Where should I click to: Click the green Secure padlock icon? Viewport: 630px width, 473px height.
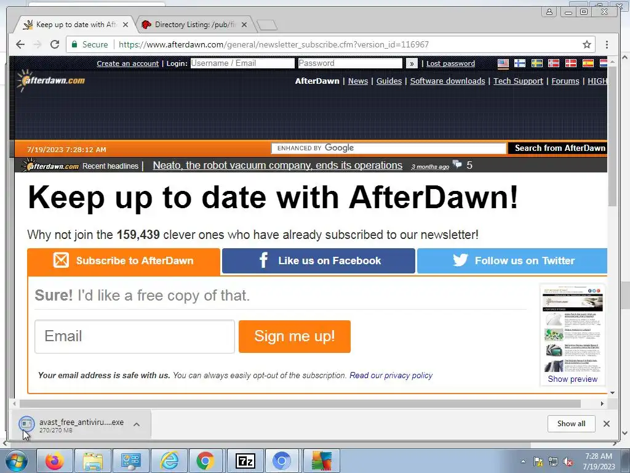tap(74, 44)
